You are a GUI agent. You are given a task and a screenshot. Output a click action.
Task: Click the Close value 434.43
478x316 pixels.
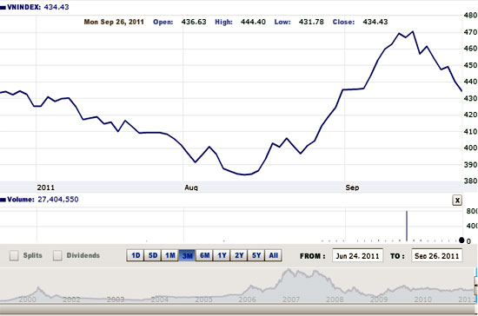375,22
